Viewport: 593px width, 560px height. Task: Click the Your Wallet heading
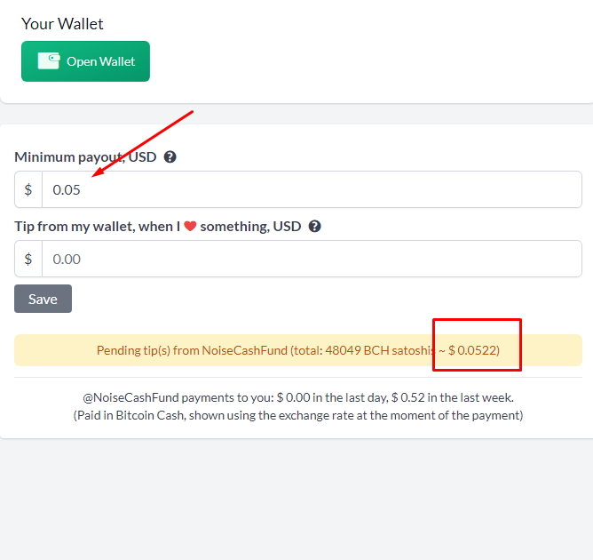coord(62,24)
